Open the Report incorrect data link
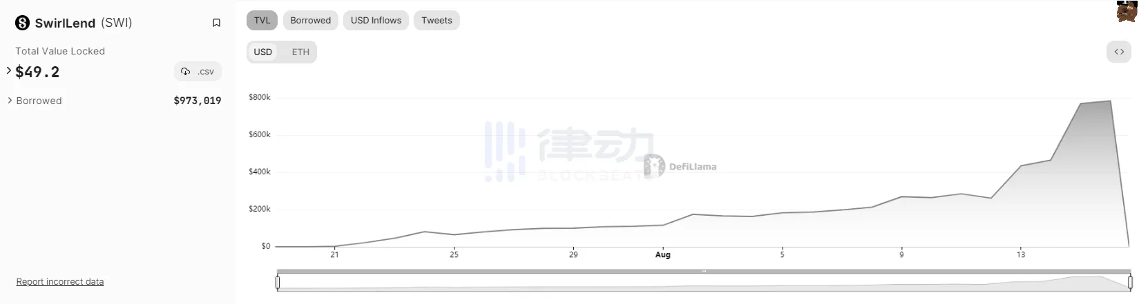The height and width of the screenshot is (304, 1139). (60, 281)
